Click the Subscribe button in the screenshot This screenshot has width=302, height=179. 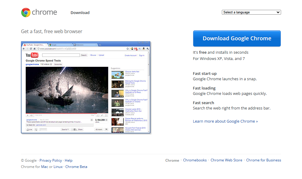click(x=58, y=64)
